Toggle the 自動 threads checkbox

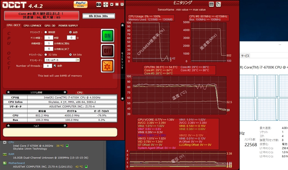55,66
